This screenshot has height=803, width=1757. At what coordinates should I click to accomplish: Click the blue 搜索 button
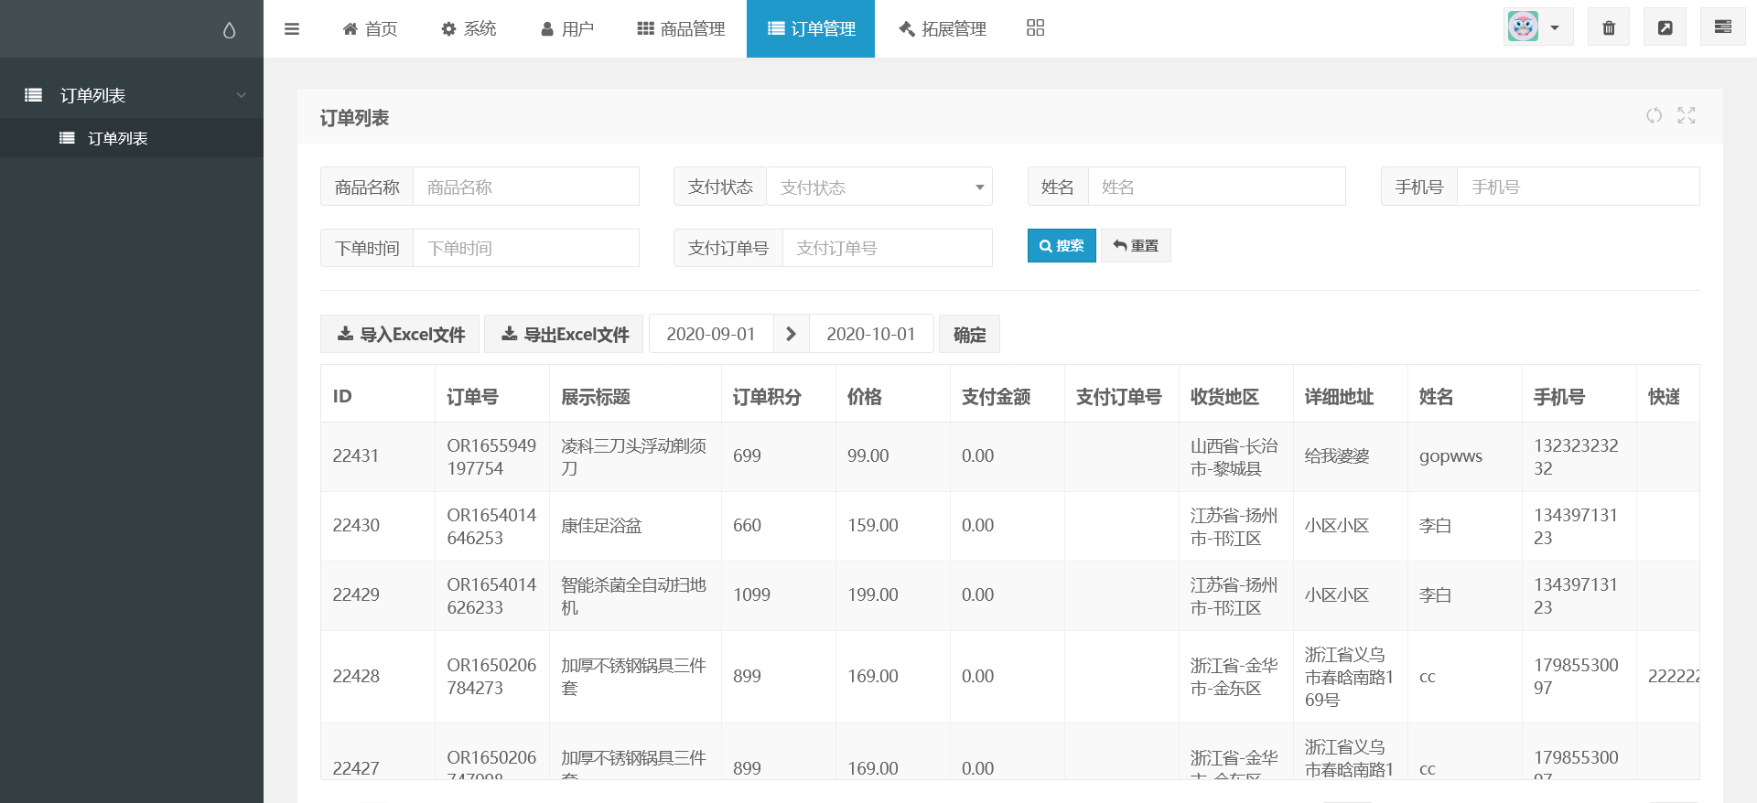(1061, 246)
